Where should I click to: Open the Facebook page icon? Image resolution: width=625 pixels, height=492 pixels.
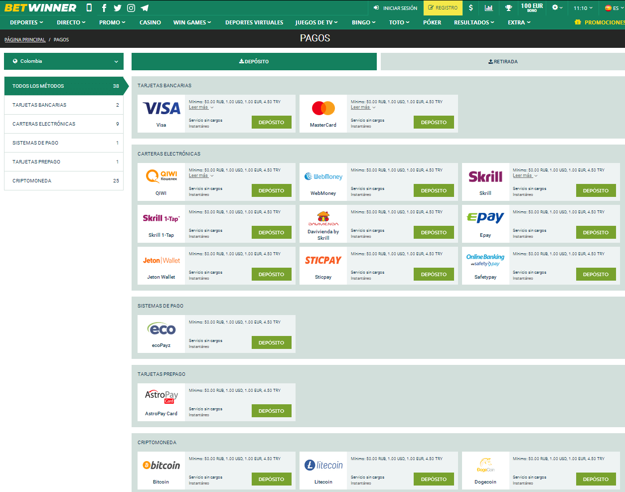click(104, 8)
